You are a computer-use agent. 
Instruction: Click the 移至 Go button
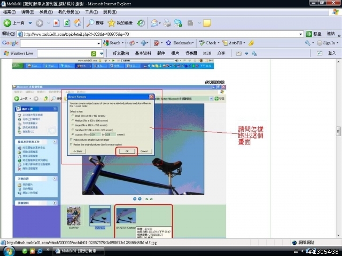pos(314,34)
